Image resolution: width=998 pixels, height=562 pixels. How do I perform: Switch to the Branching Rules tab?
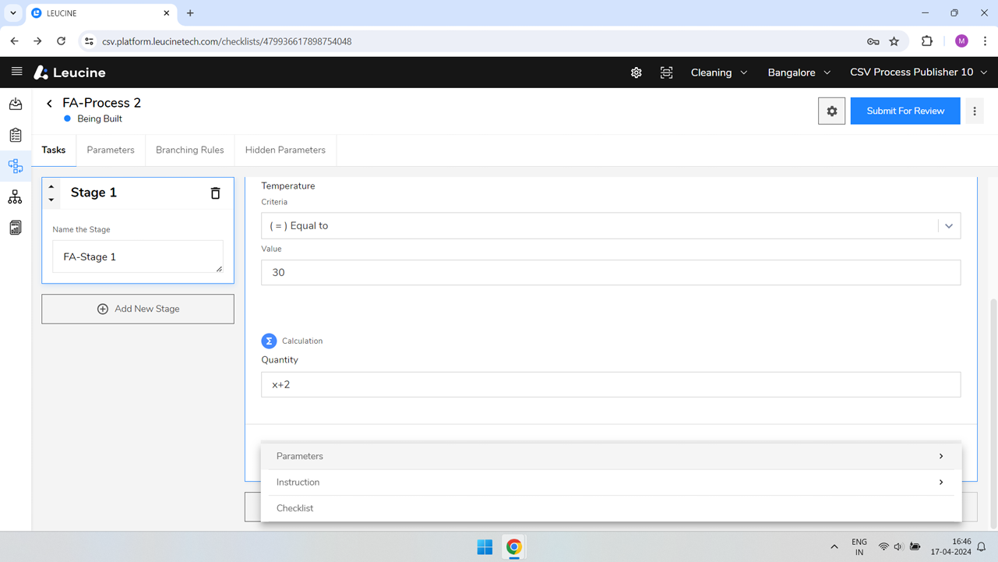(x=190, y=150)
